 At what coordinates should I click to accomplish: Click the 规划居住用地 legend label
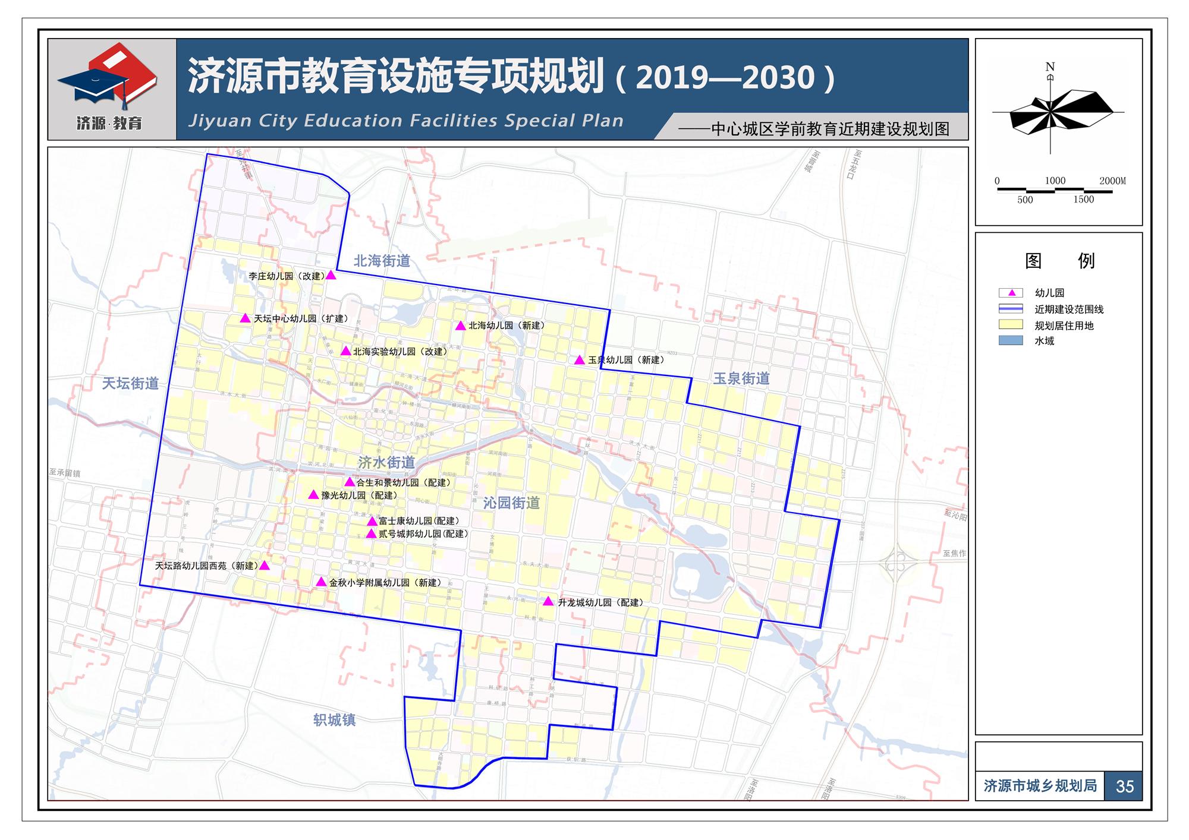pyautogui.click(x=1064, y=326)
